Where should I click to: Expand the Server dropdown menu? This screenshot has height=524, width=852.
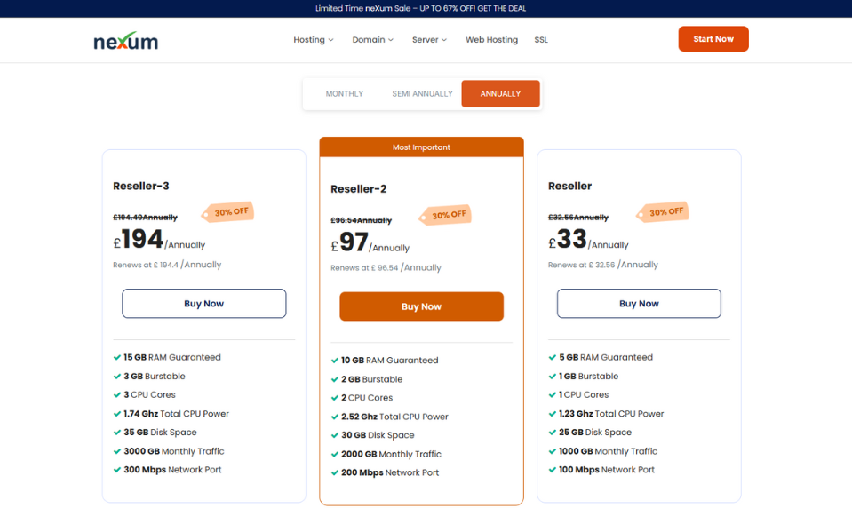(429, 40)
